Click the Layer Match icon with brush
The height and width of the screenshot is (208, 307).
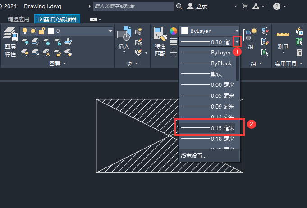point(68,53)
